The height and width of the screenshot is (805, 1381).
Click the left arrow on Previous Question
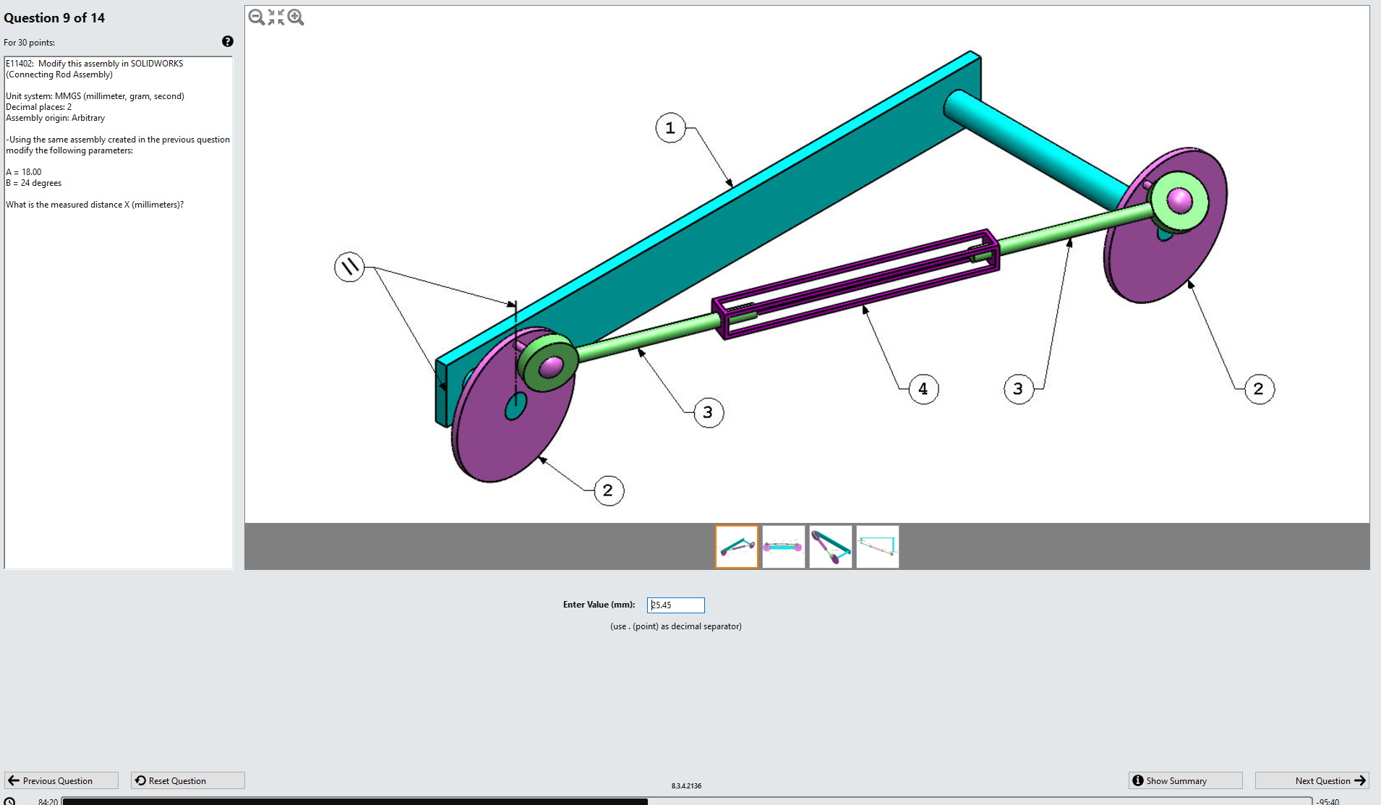tap(14, 780)
